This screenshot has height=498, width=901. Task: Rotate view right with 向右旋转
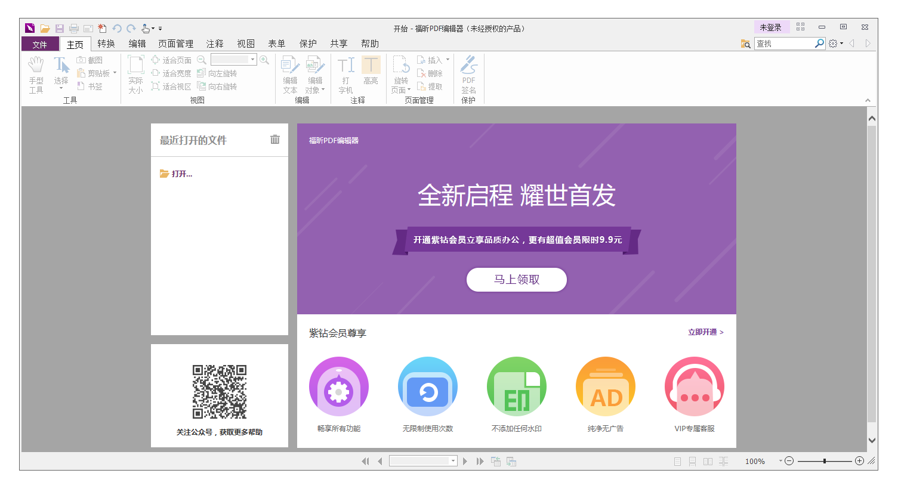pyautogui.click(x=217, y=86)
